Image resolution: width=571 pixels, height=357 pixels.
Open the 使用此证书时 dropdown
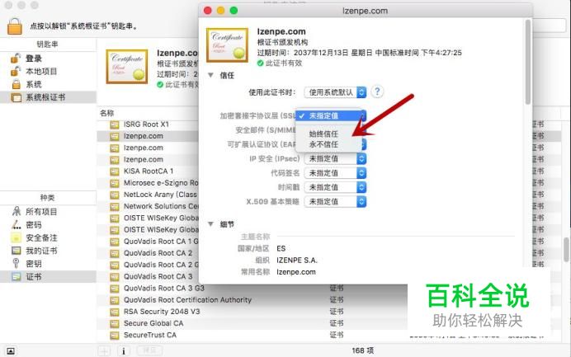point(335,92)
